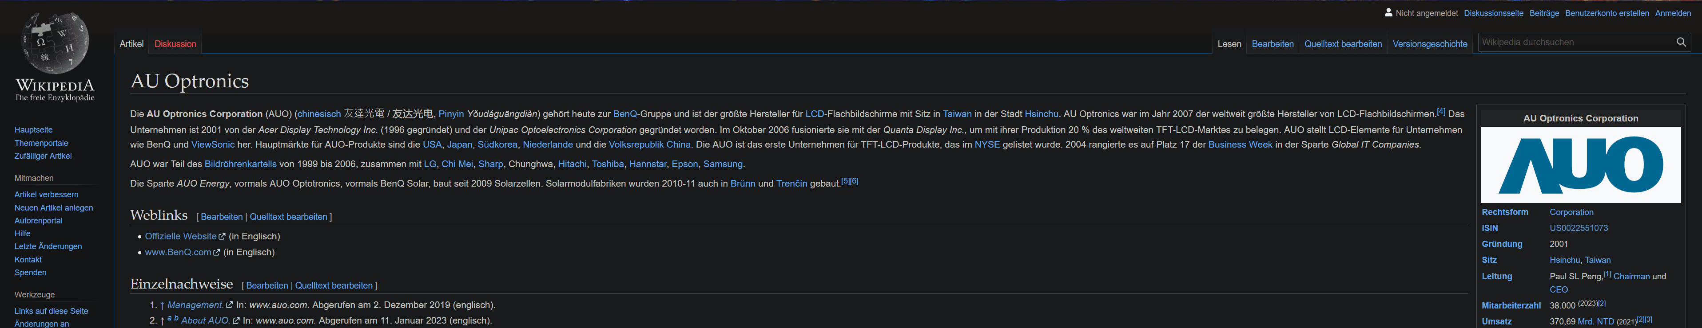Screen dimensions: 1702x328
Task: Open the Toshiba link
Action: (x=608, y=164)
